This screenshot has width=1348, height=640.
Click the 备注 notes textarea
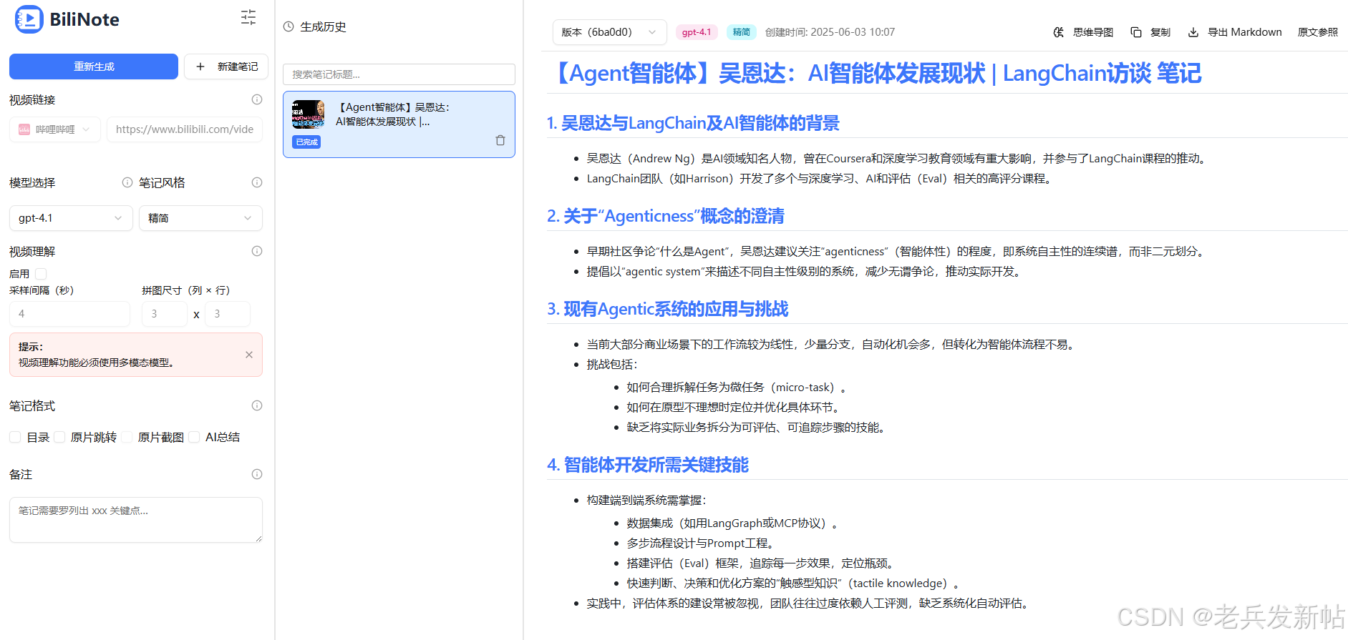(136, 520)
